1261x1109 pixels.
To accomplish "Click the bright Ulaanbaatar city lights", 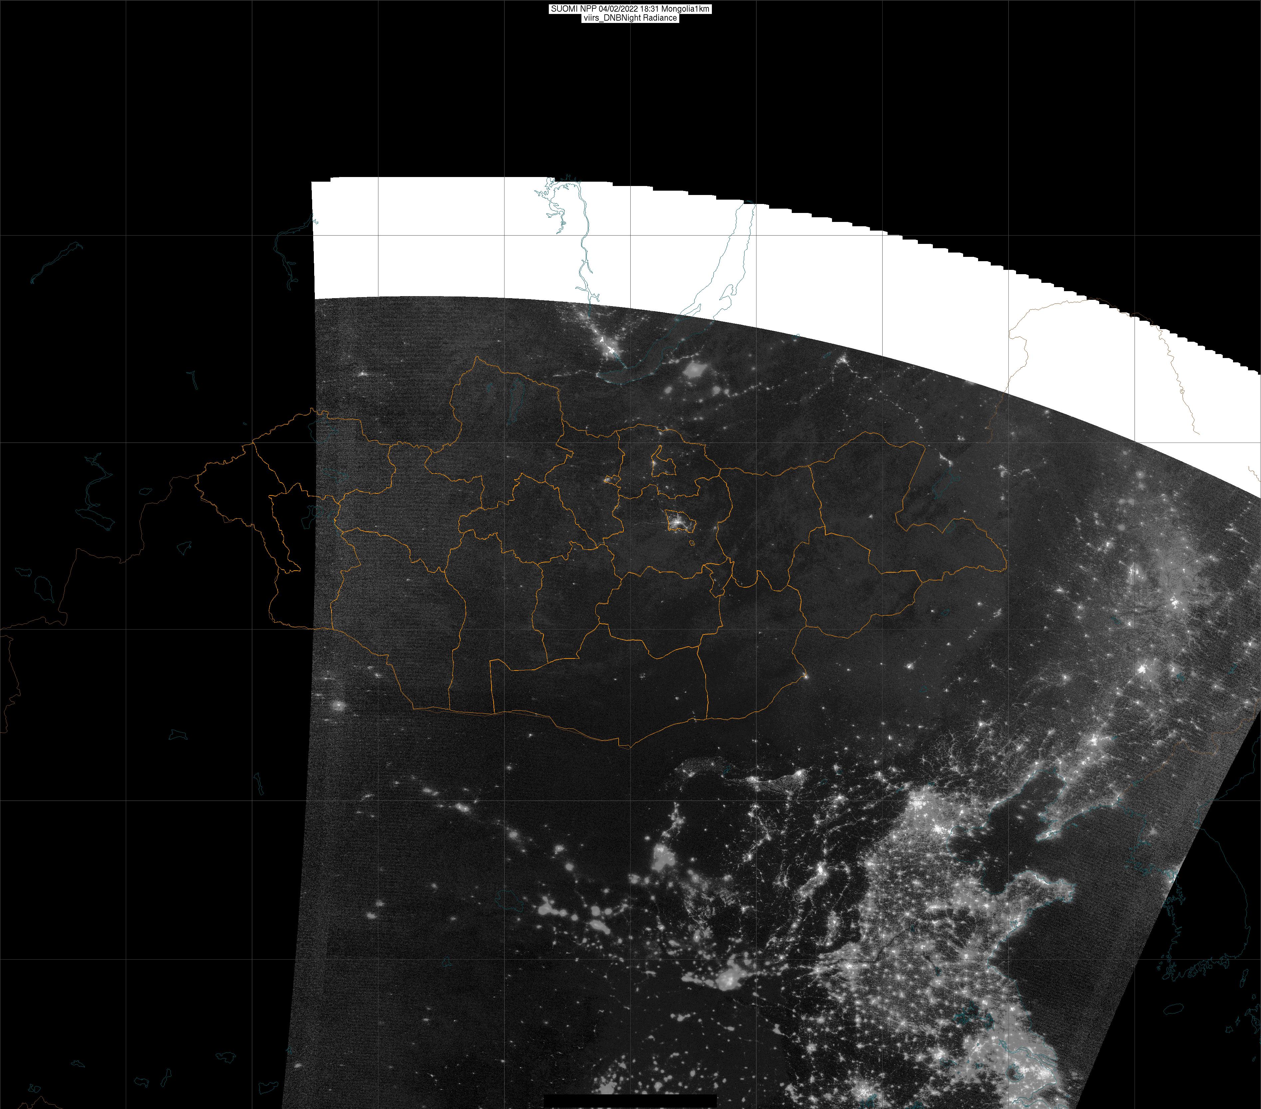I will tap(679, 523).
